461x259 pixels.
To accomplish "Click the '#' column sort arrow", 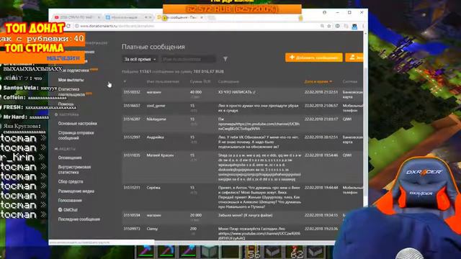I will (125, 81).
